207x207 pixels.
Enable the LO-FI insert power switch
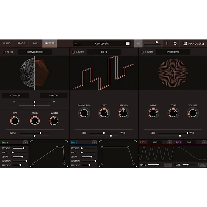coord(73,52)
